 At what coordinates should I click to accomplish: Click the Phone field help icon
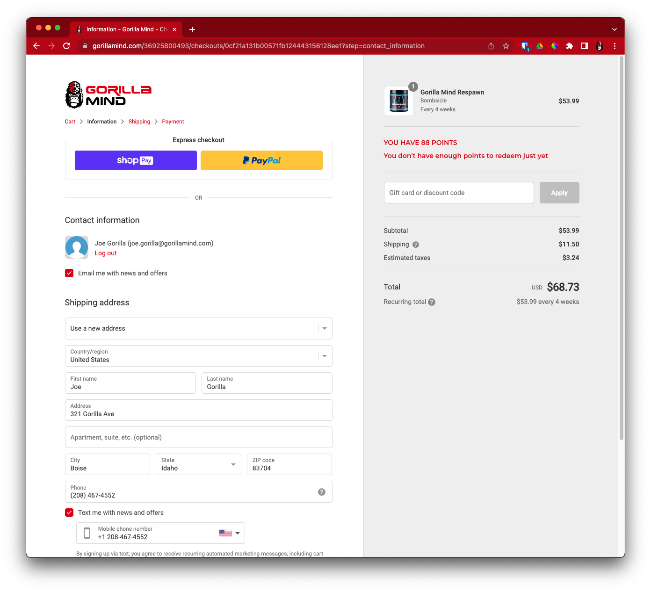(x=322, y=492)
